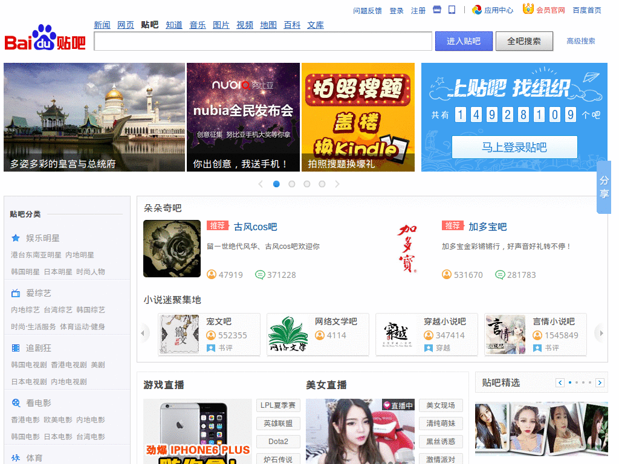619x464 pixels.
Task: Click member count icon for 古风cos吧
Action: coord(212,274)
